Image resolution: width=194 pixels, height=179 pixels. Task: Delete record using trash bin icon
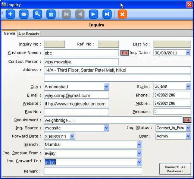[x=51, y=14]
